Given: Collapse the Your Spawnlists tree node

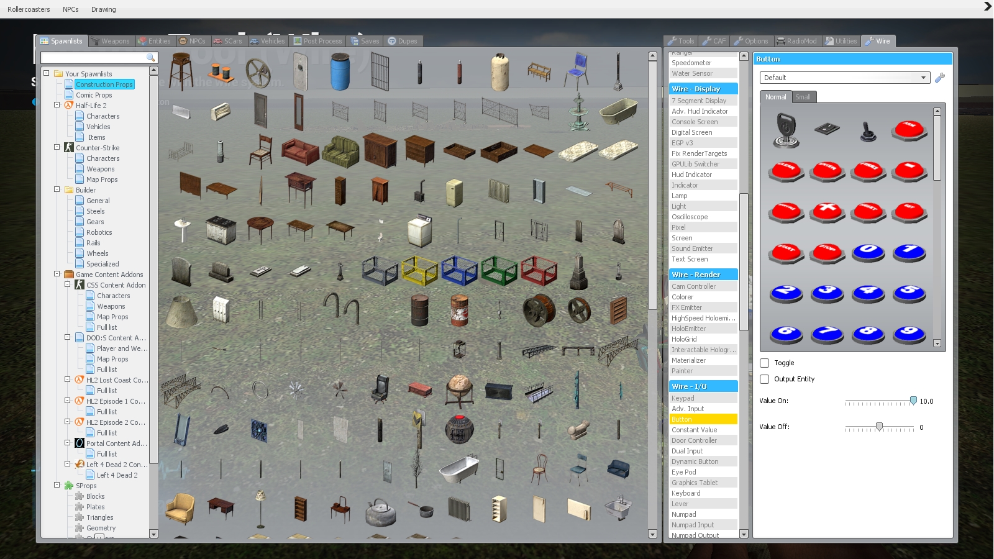Looking at the screenshot, I should (47, 73).
